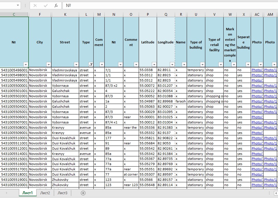Open the active filter on Type column

pos(91,64)
